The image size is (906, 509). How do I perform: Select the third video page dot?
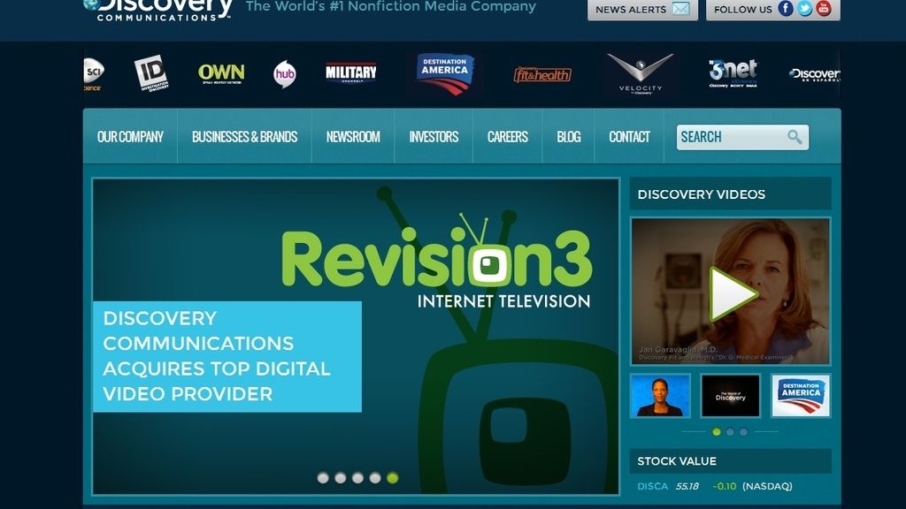point(743,431)
